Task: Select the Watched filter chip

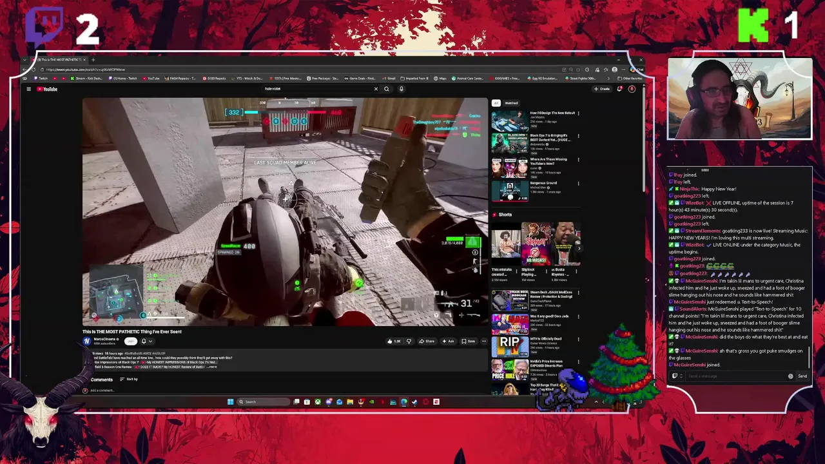Action: point(511,103)
